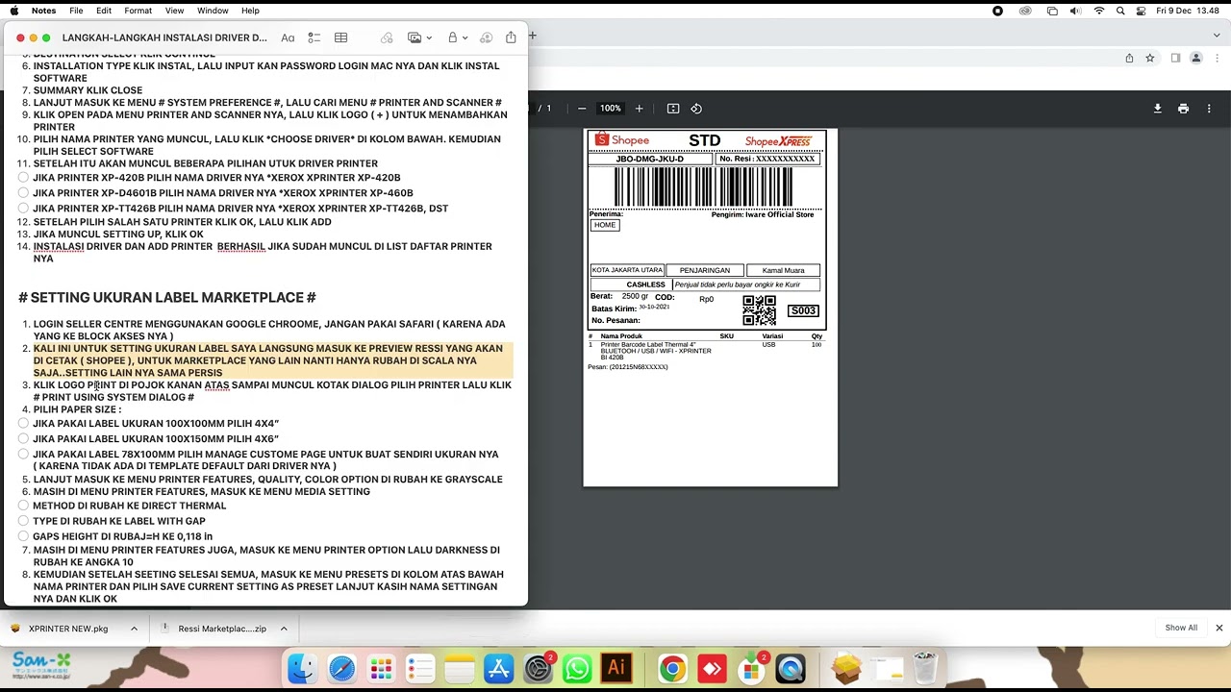Rotate the PDF counterclockwise
Viewport: 1231px width, 692px height.
[x=696, y=109]
